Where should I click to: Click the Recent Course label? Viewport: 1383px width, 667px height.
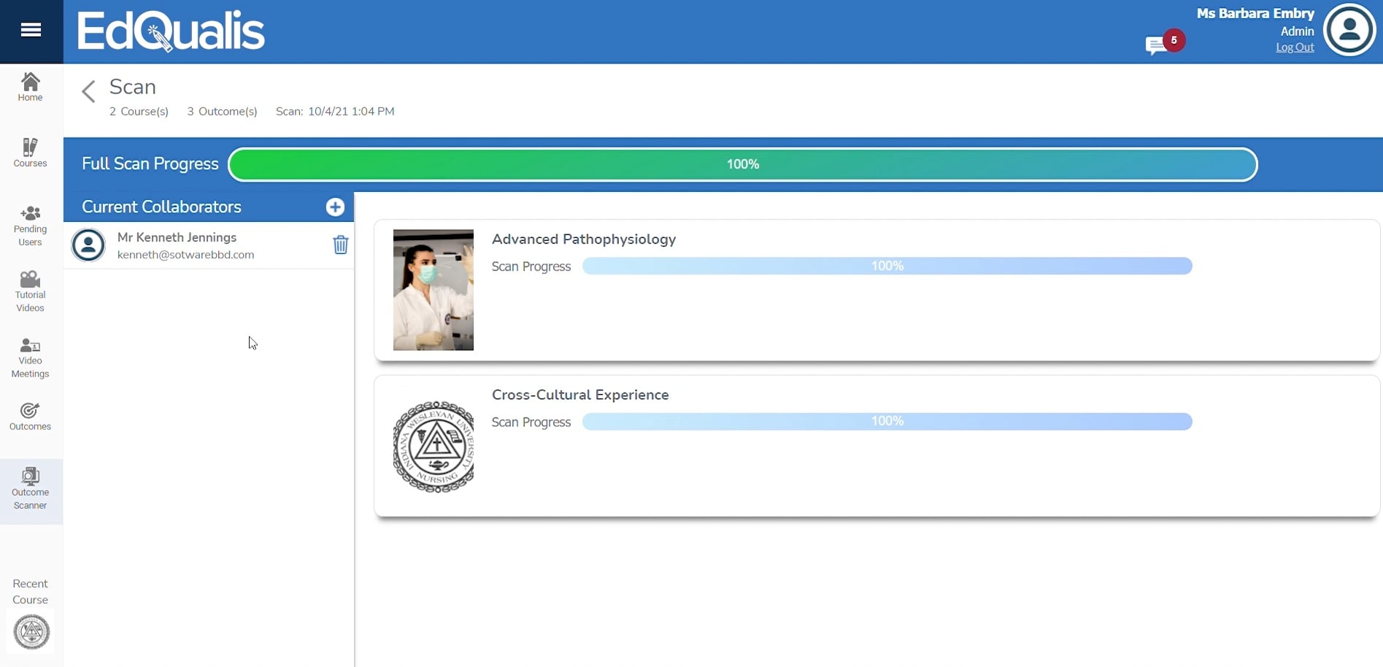point(31,592)
